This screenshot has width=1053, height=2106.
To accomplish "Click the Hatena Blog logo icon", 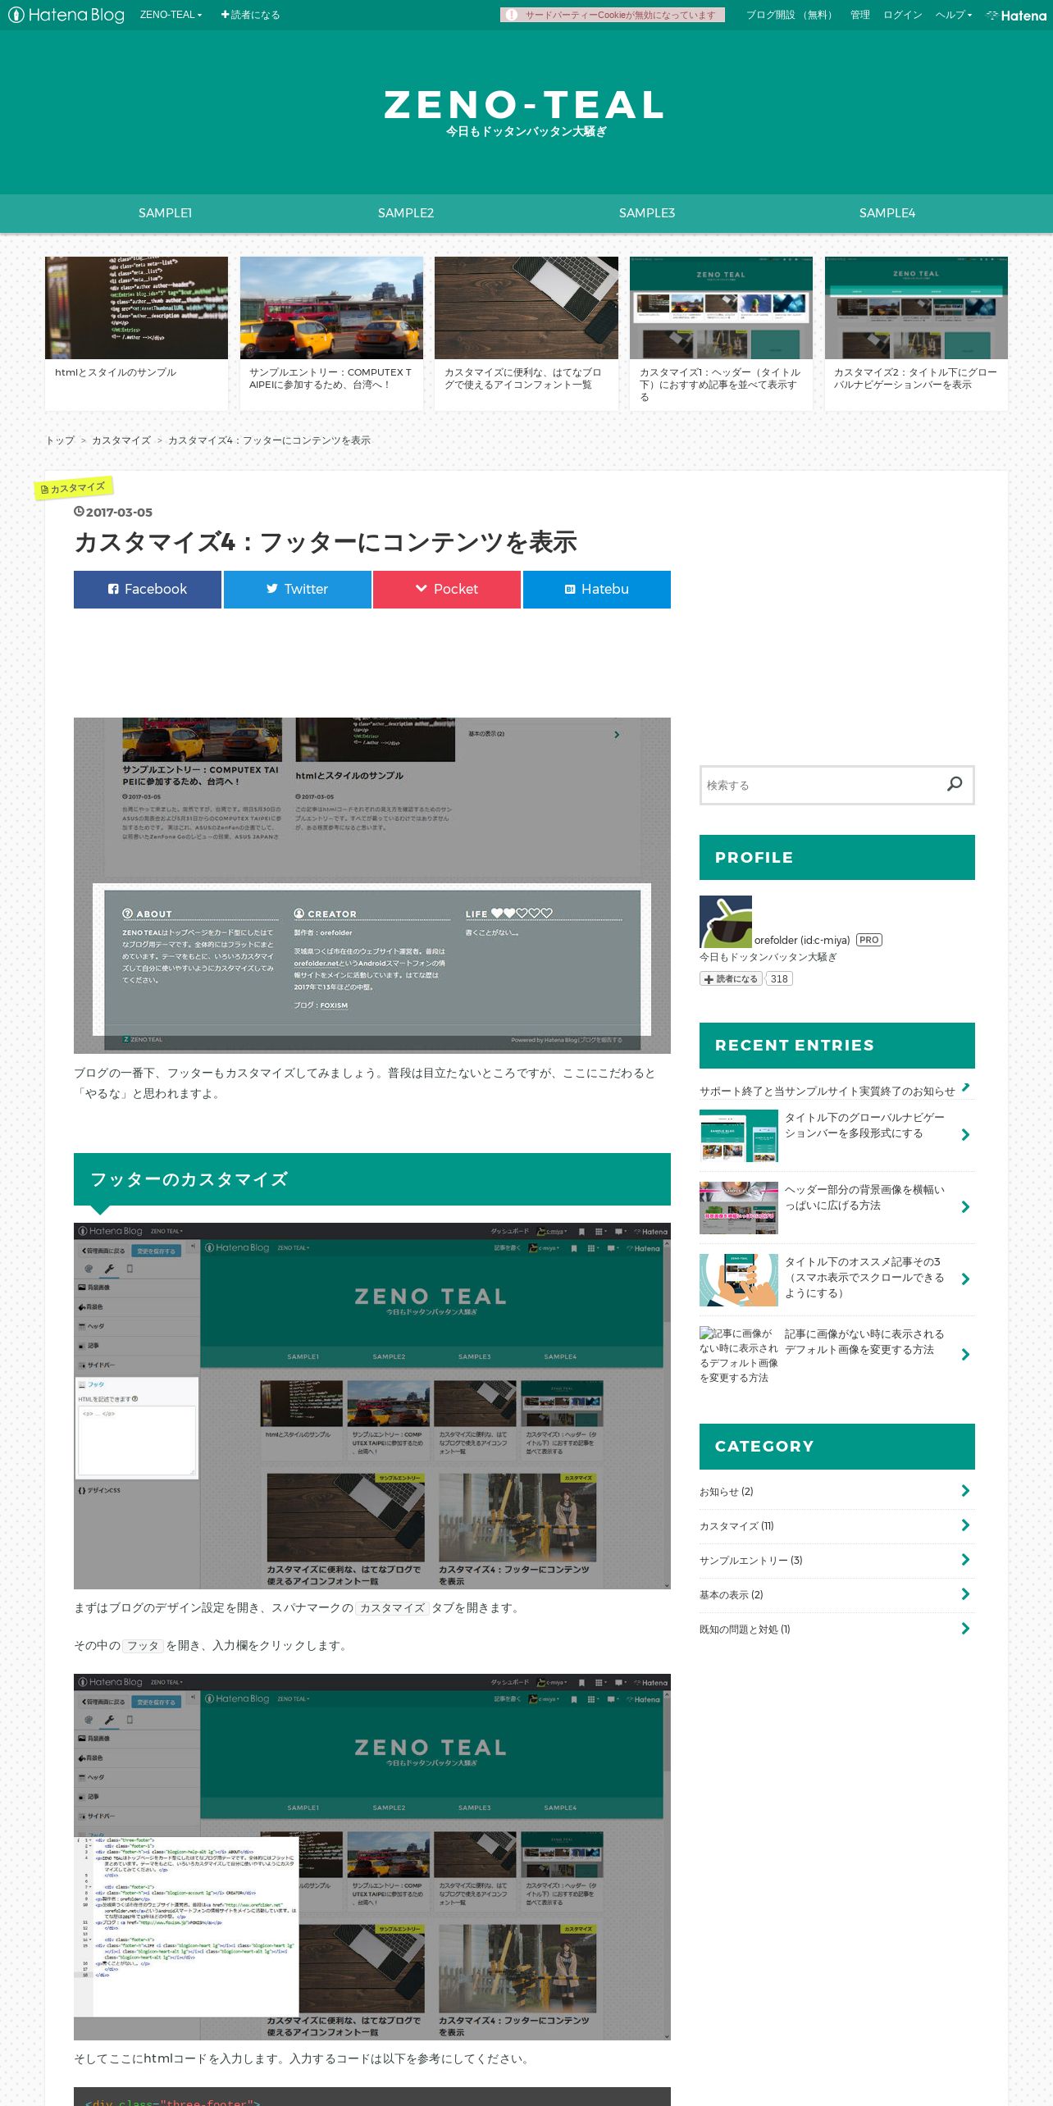I will pyautogui.click(x=66, y=15).
